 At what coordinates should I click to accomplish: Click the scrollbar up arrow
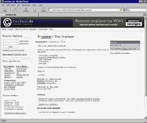coord(146,18)
